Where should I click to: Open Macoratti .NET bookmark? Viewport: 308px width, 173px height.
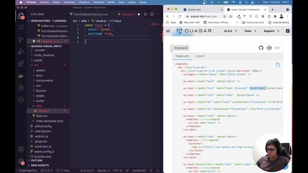click(190, 23)
